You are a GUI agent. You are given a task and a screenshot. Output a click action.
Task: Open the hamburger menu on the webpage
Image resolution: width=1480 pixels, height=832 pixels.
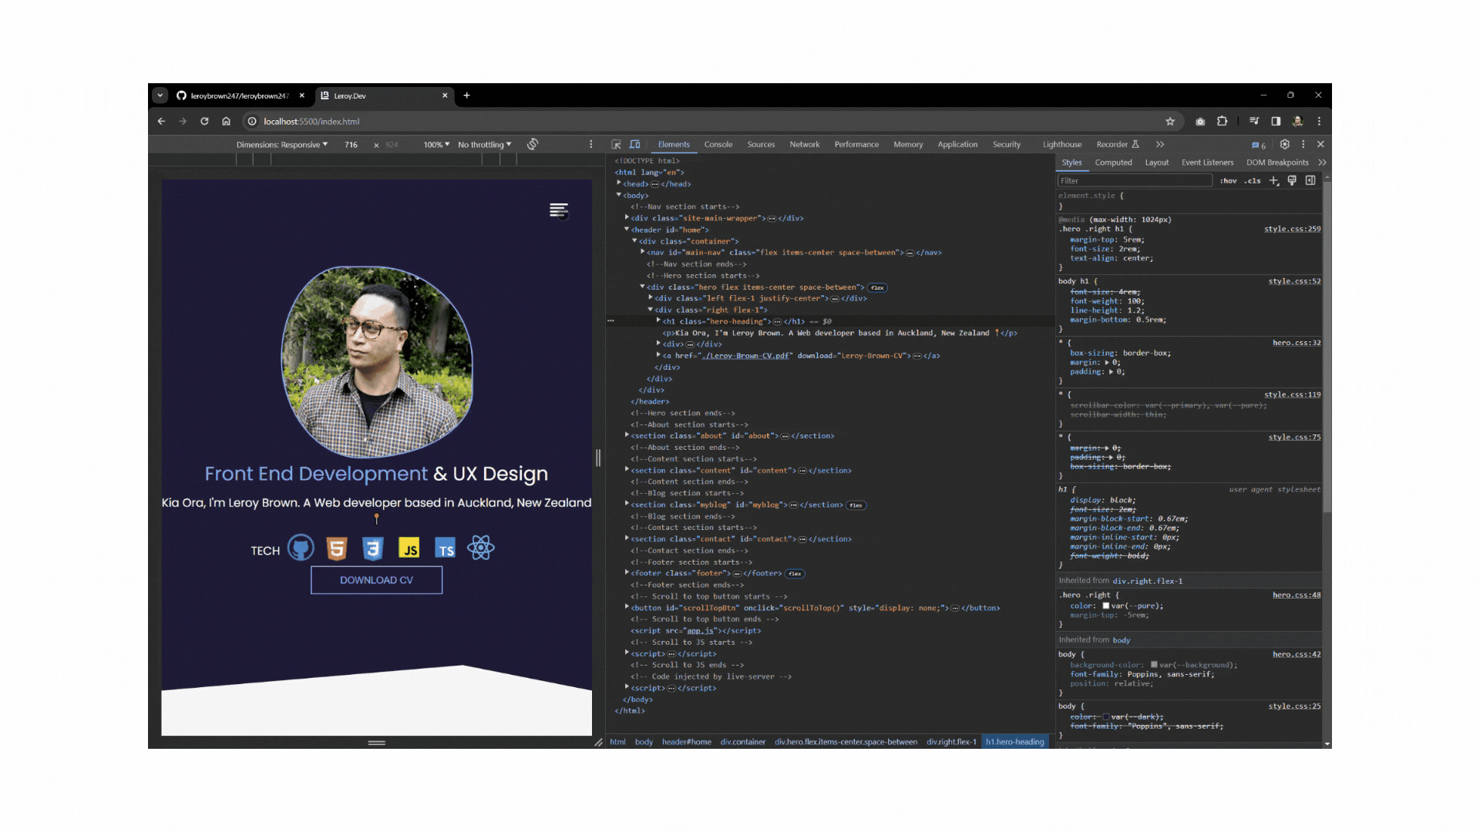[x=559, y=210]
